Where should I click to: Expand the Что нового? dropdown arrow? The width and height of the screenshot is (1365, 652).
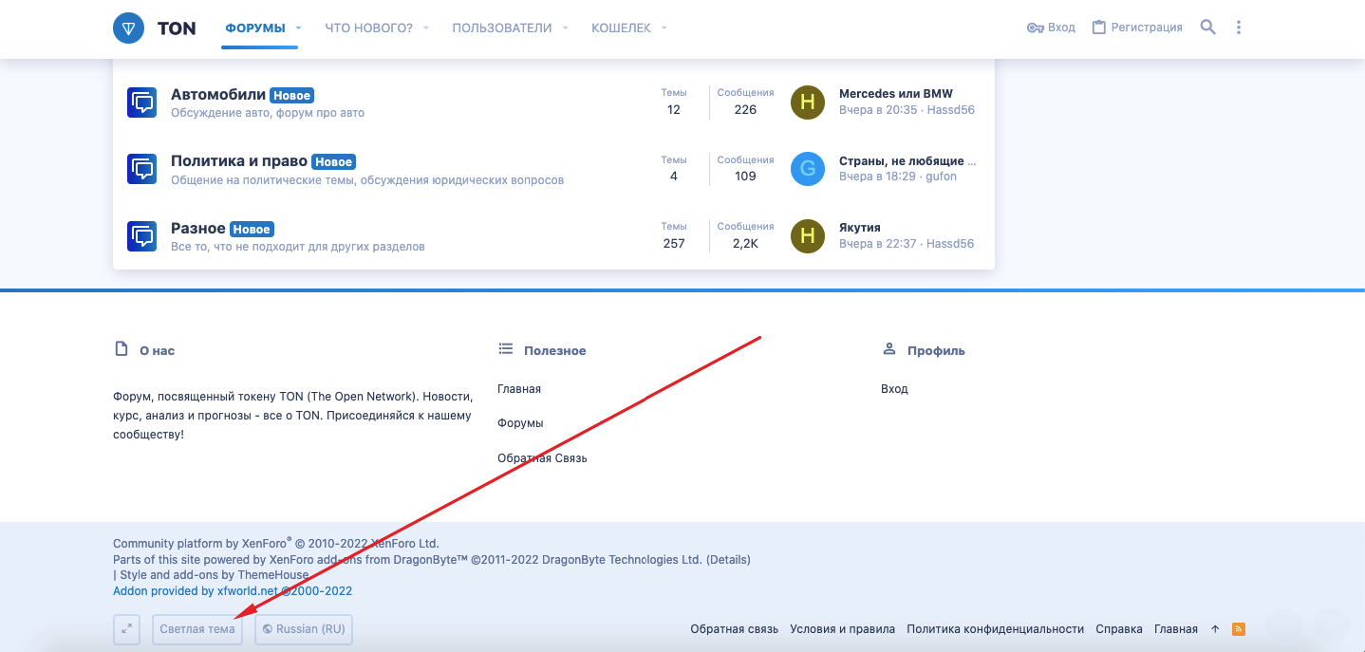click(425, 28)
